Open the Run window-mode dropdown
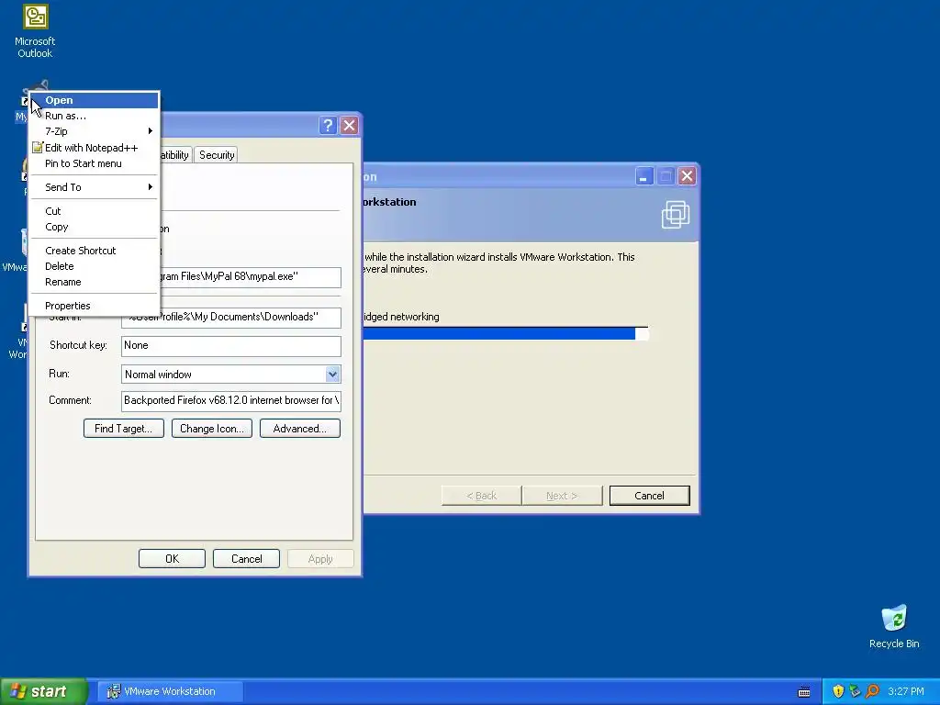The width and height of the screenshot is (940, 705). click(x=332, y=375)
